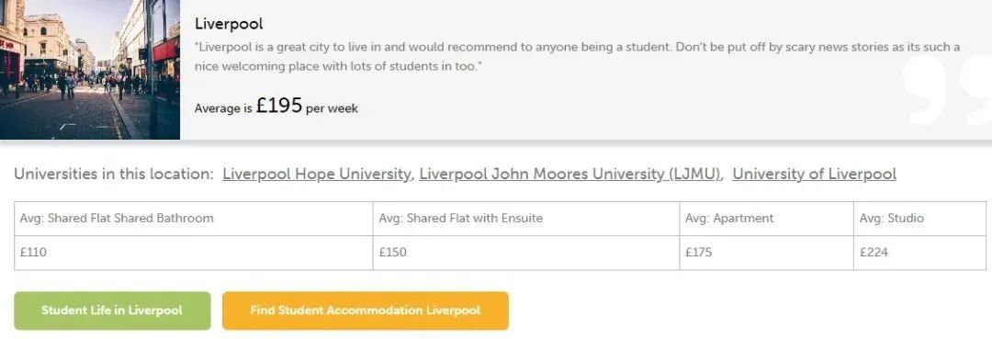992x339 pixels.
Task: Select the Avg: Apartment column header
Action: (767, 219)
